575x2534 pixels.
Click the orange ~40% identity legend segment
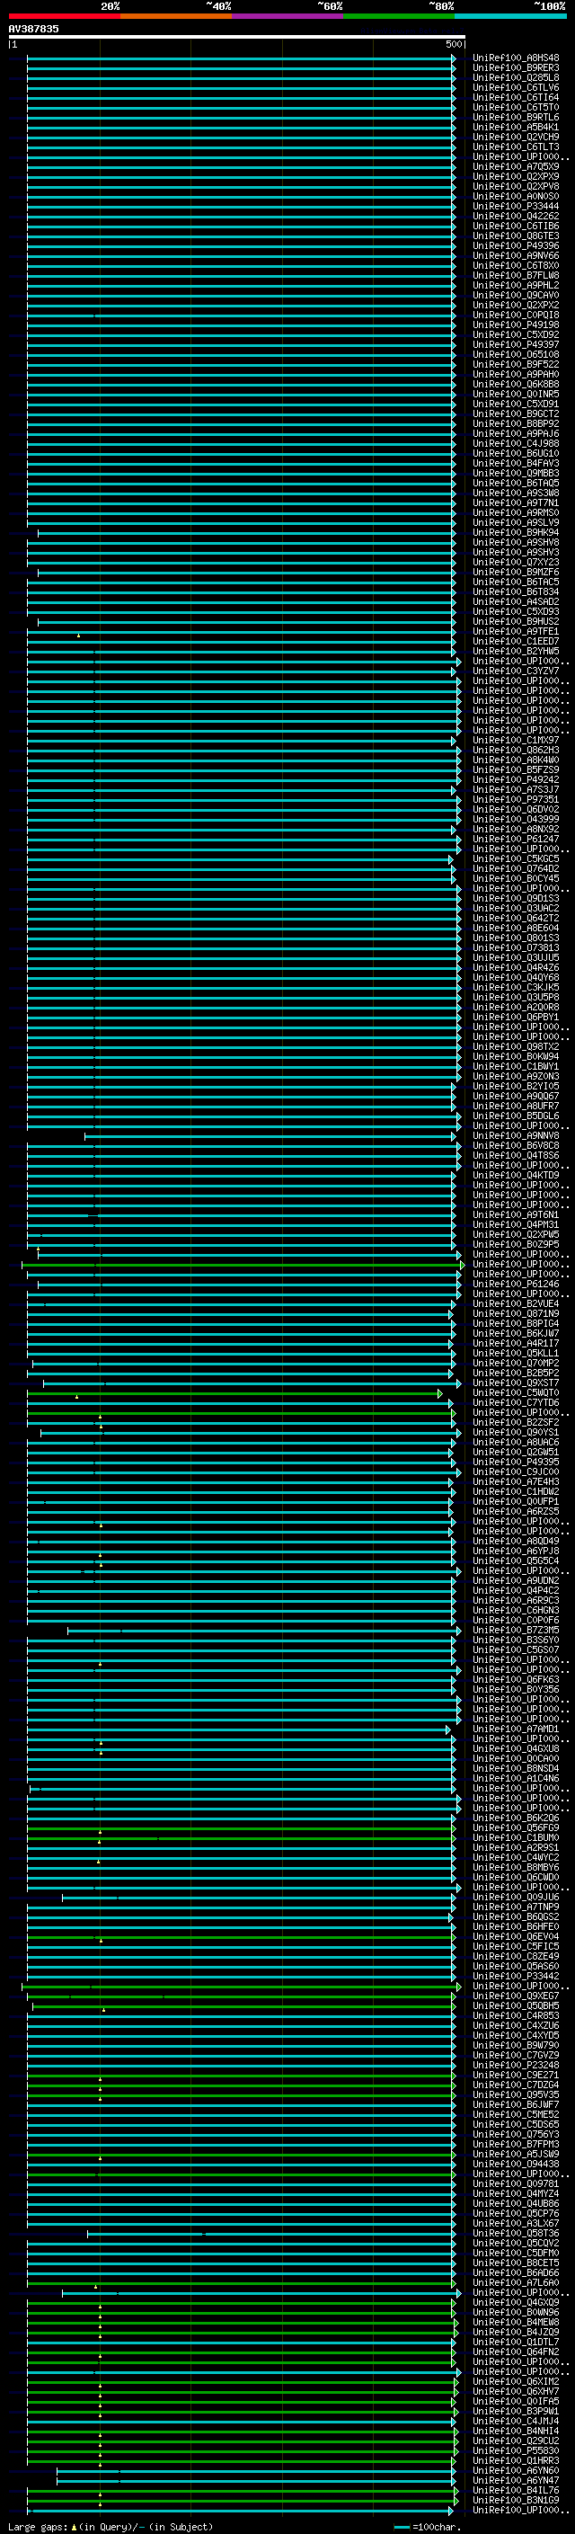176,17
